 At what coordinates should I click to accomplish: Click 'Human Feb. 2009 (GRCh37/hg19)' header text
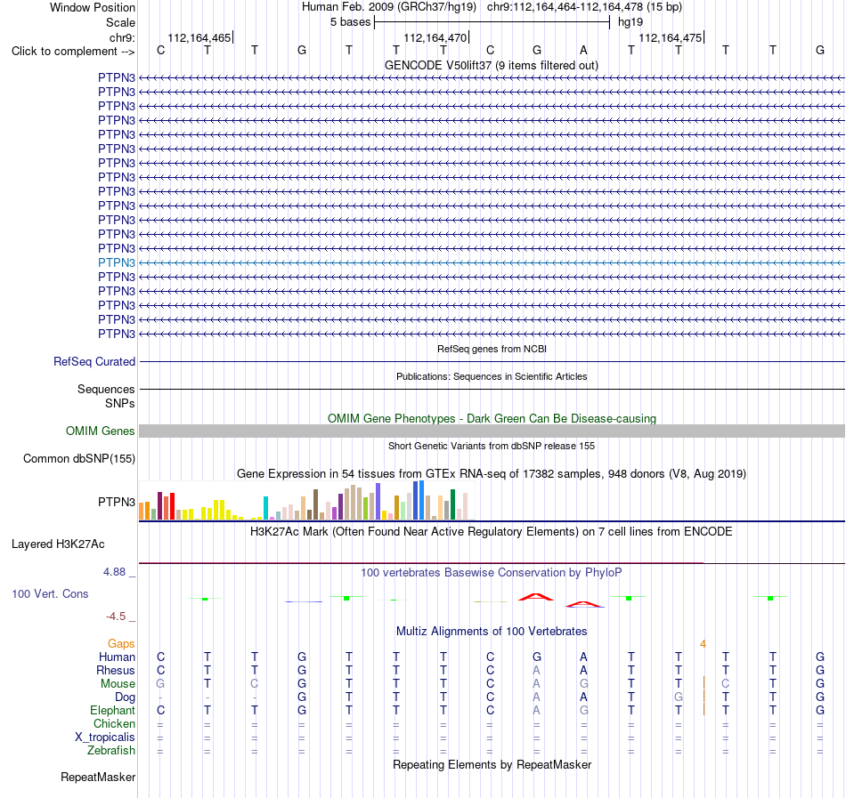coord(389,7)
